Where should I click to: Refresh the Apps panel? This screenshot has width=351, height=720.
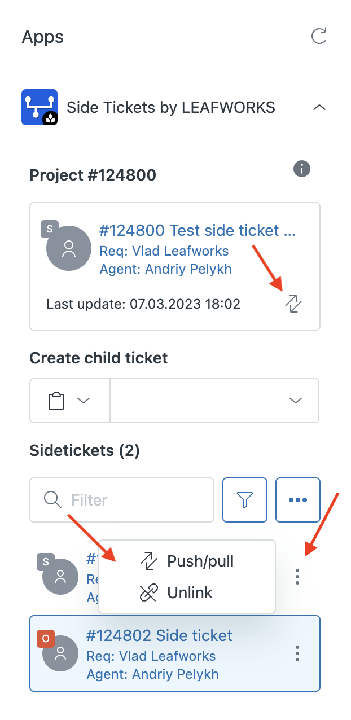pos(319,37)
